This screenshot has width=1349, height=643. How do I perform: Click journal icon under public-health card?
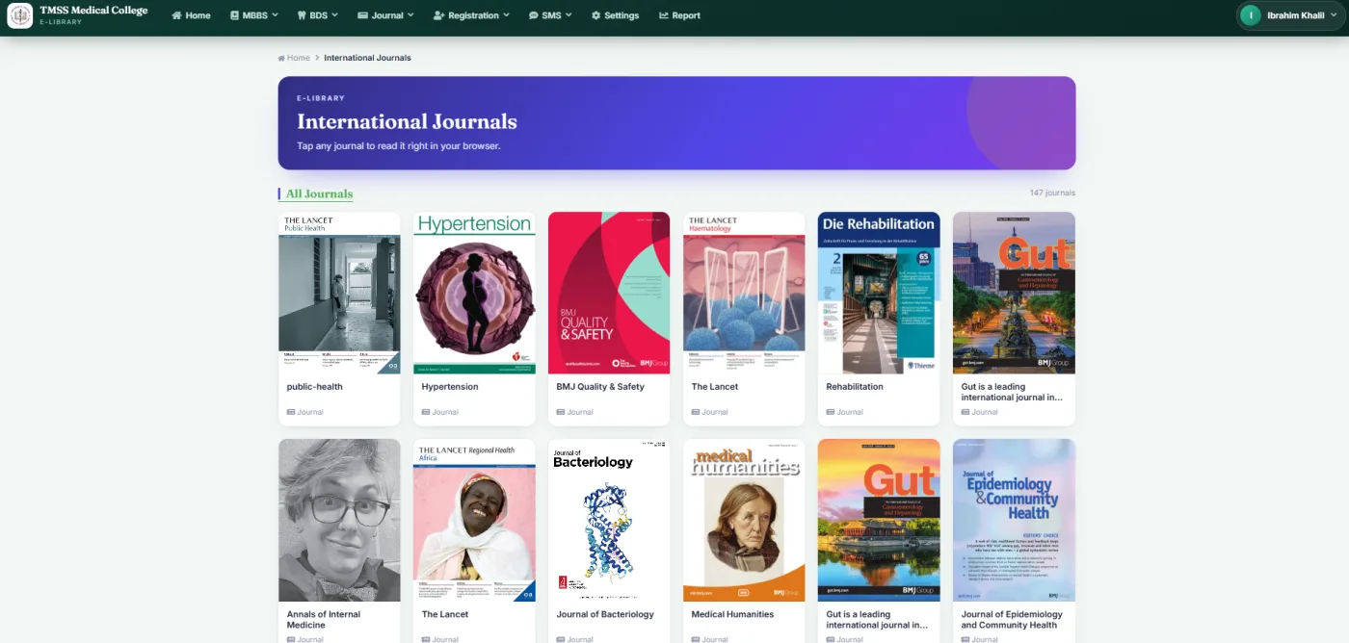click(290, 412)
